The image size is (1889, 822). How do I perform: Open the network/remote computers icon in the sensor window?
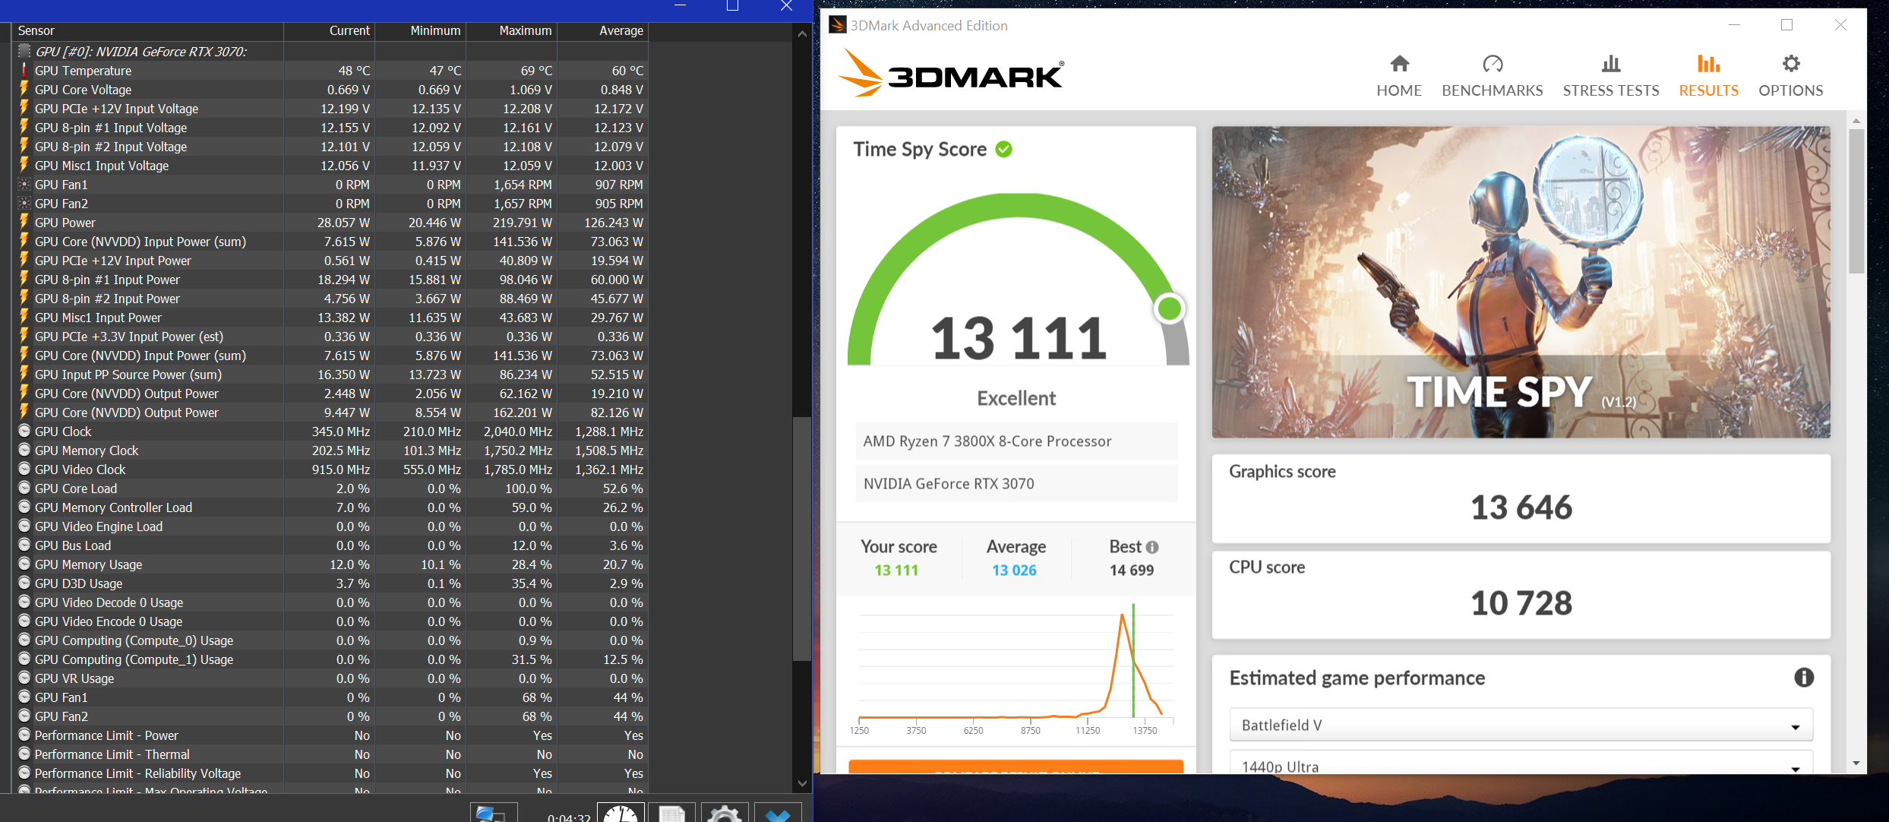[494, 812]
